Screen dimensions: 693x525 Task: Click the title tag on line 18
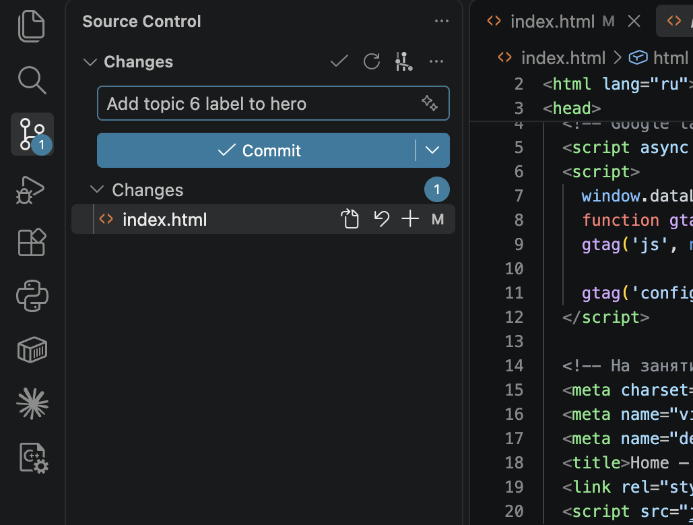pyautogui.click(x=596, y=462)
